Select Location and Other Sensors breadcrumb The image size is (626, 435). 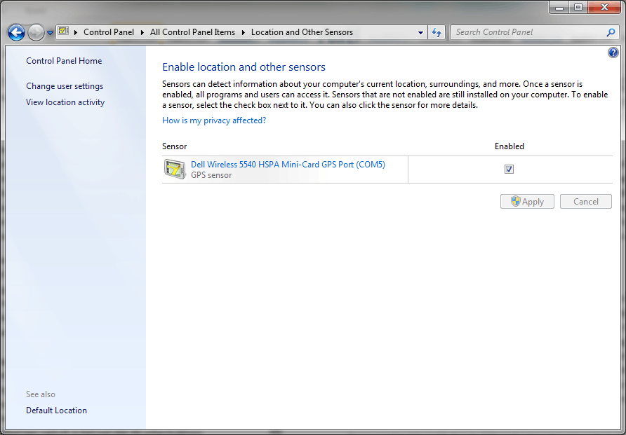(302, 32)
